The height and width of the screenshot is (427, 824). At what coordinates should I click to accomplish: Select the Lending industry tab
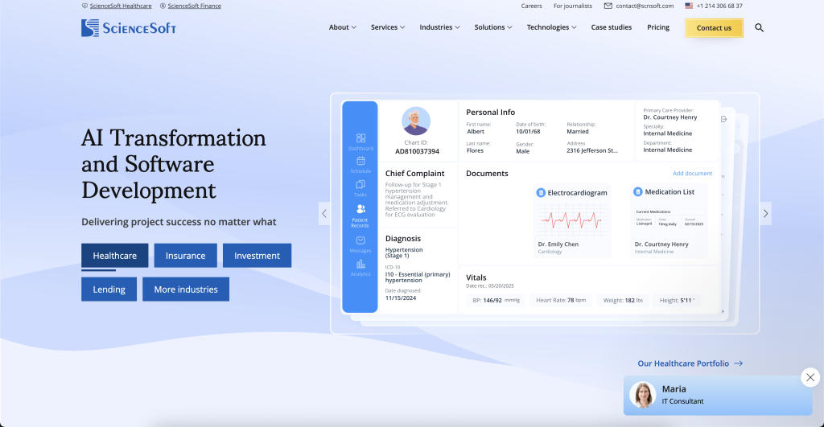(109, 289)
